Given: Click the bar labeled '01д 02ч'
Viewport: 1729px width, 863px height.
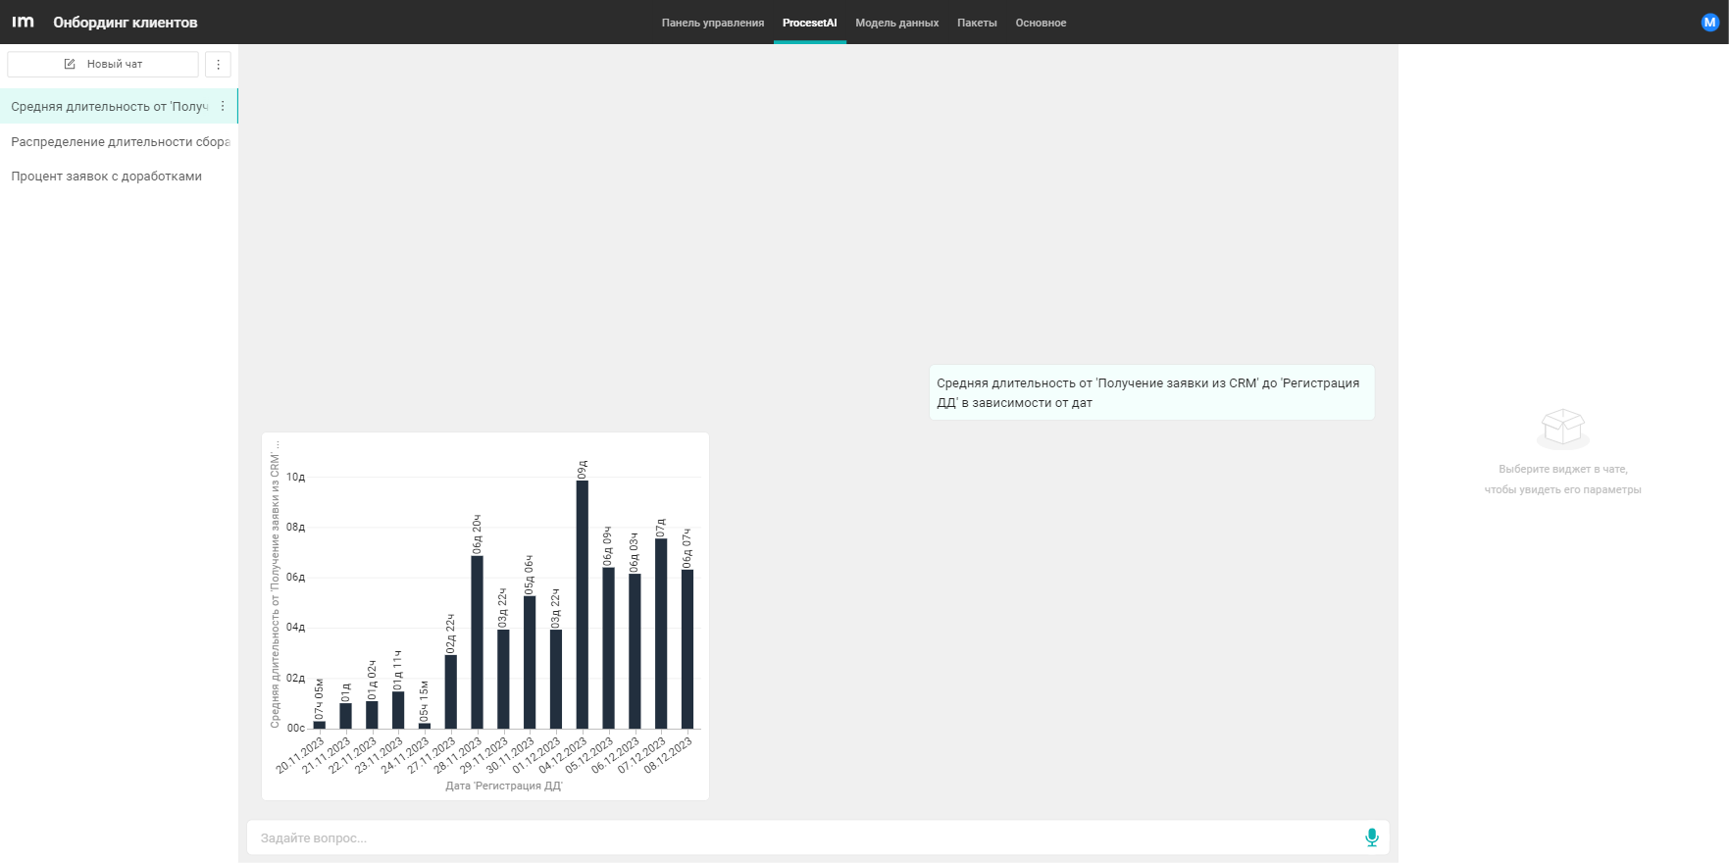Looking at the screenshot, I should pos(372,715).
